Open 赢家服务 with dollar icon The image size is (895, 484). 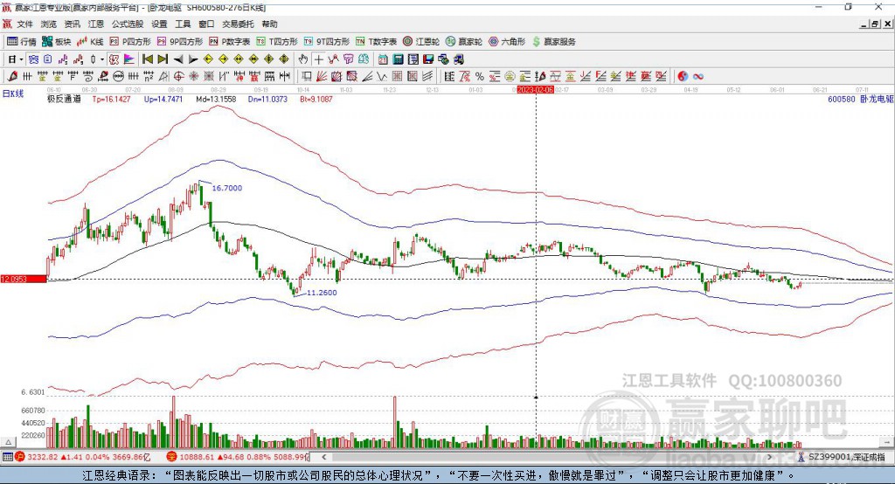tap(553, 42)
